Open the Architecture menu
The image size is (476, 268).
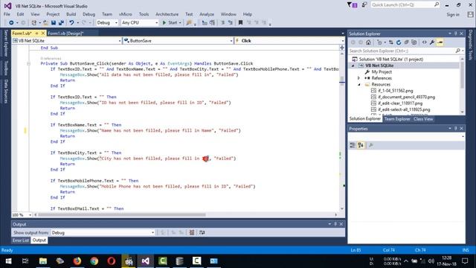tap(167, 14)
